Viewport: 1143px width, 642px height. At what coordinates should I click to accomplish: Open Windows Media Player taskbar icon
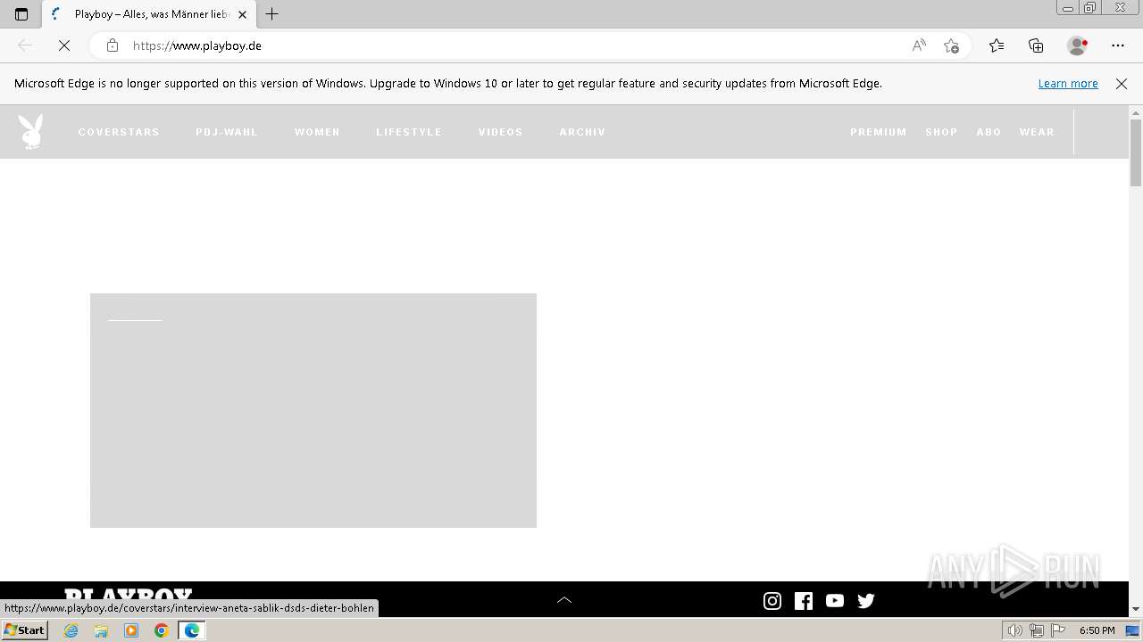pyautogui.click(x=131, y=630)
